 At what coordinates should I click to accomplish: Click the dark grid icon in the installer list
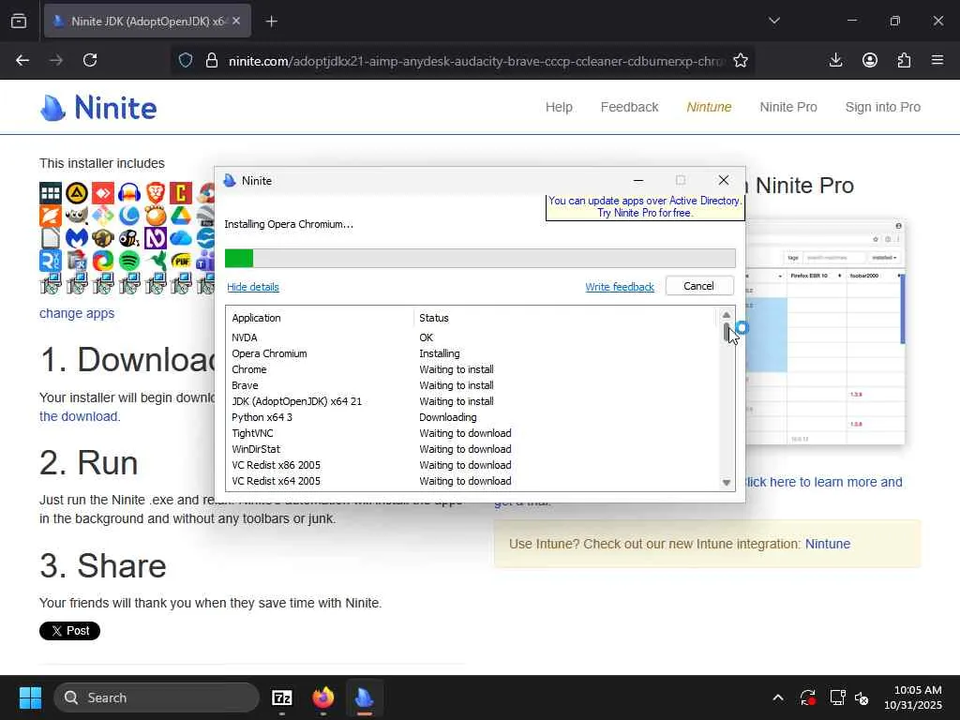[x=51, y=193]
